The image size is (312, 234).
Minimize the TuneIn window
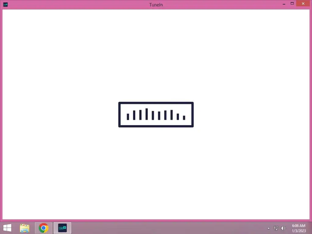click(284, 4)
